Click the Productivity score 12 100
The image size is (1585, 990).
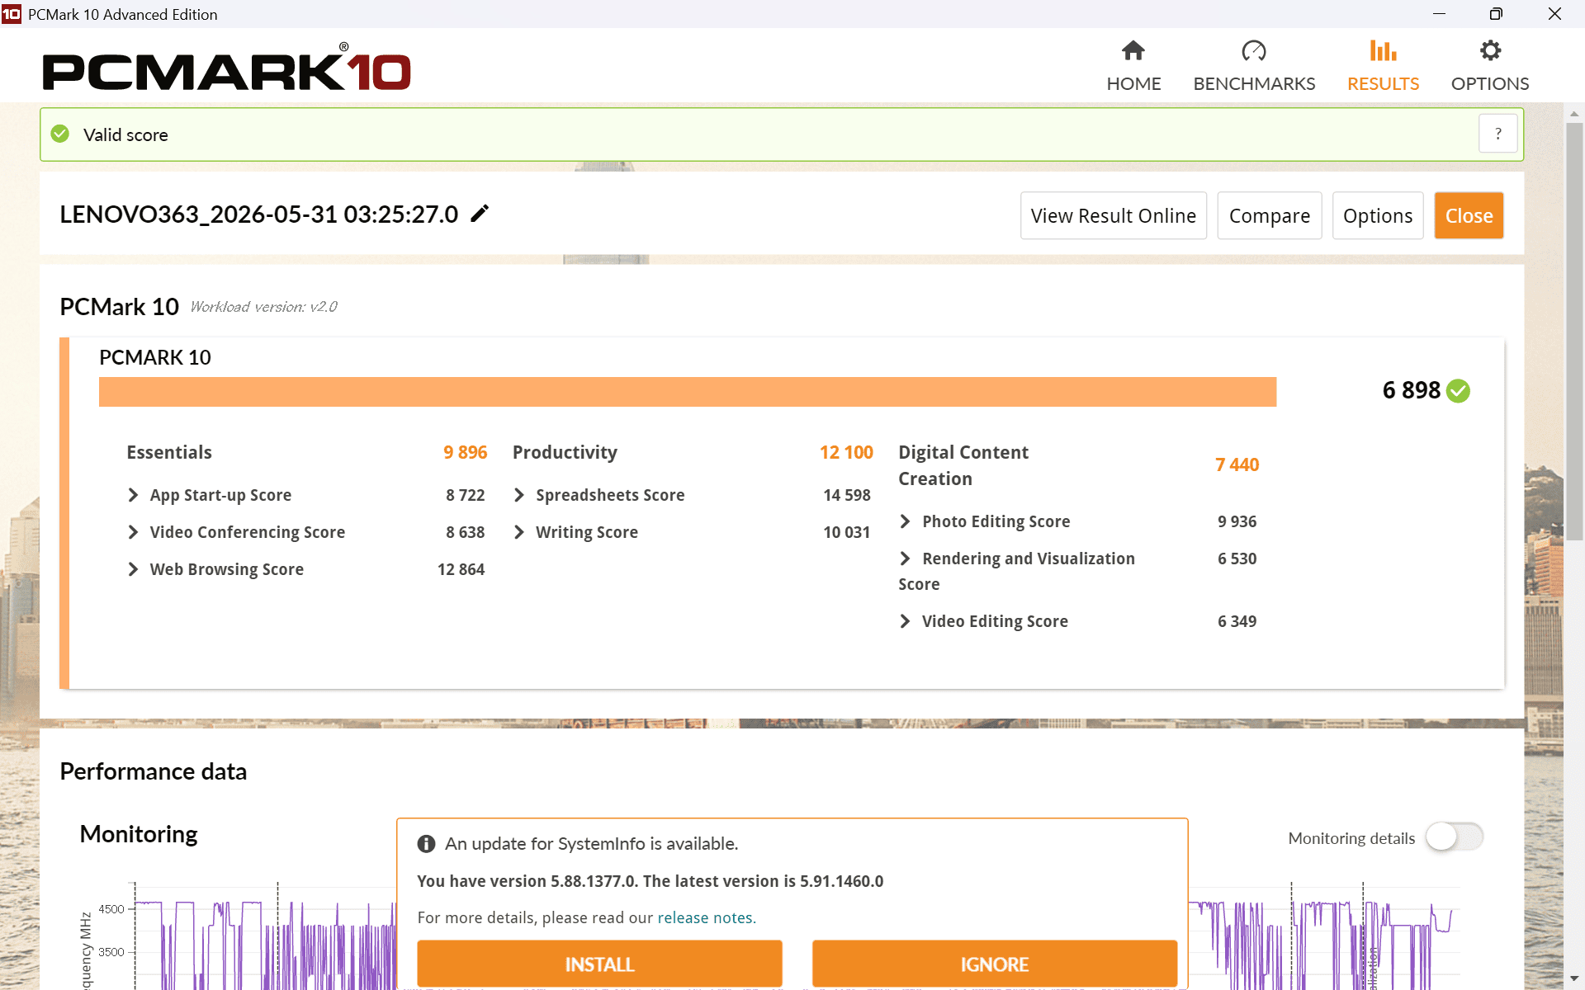846,452
